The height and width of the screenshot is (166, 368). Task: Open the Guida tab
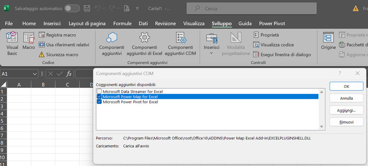[x=245, y=23]
